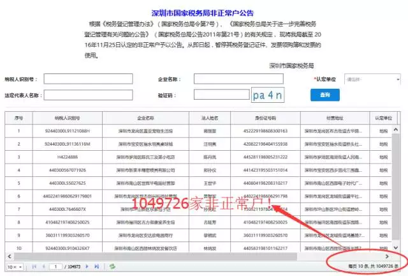Click the 序号 cell for row 5

tap(18, 183)
